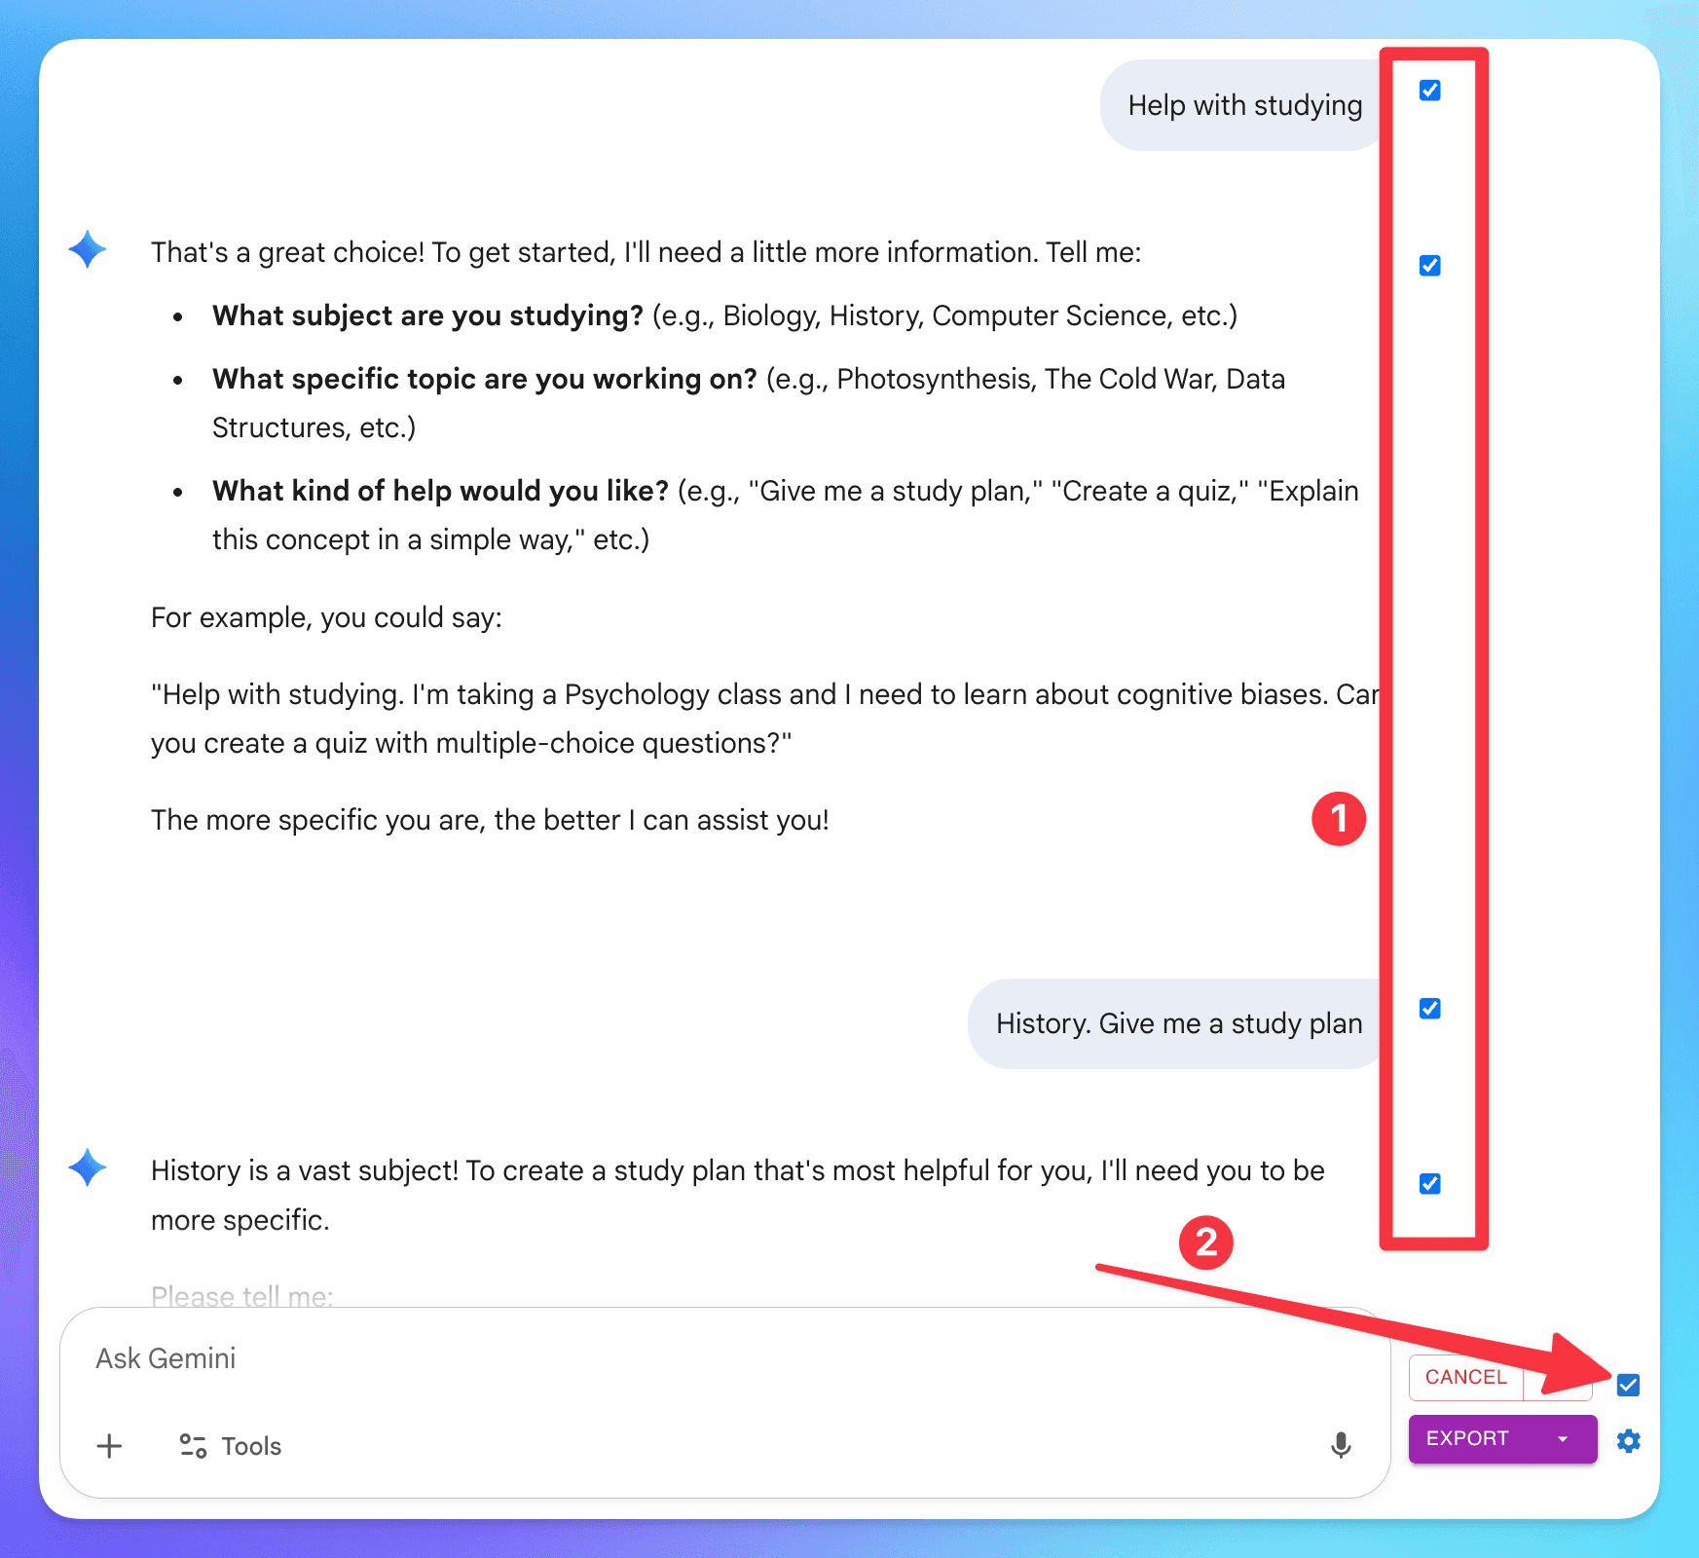This screenshot has height=1558, width=1699.
Task: Expand the Export format dropdown arrow
Action: (1561, 1438)
